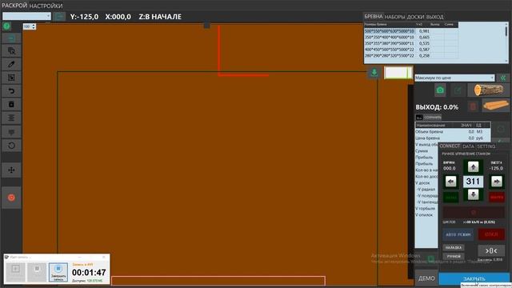
Task: Switch to the НАБОРЫ tab
Action: [x=394, y=17]
